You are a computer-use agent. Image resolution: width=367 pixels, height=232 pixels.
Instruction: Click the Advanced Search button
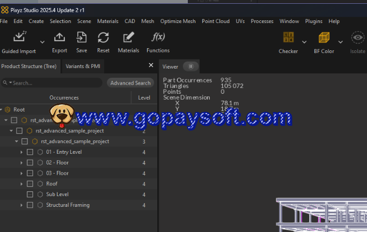pyautogui.click(x=130, y=83)
